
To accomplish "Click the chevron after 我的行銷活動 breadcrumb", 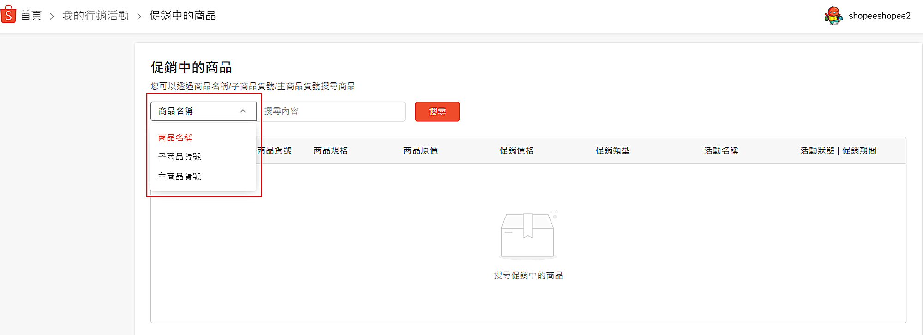I will pyautogui.click(x=139, y=17).
